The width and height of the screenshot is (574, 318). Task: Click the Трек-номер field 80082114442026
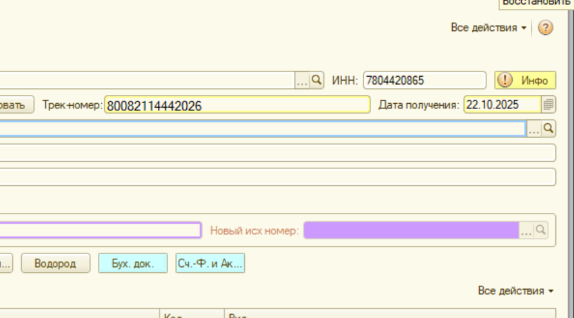[237, 104]
